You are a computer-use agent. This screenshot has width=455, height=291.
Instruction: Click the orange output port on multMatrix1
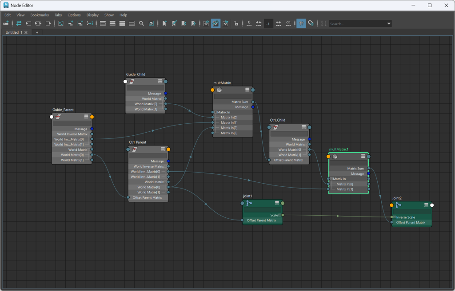tap(328, 156)
